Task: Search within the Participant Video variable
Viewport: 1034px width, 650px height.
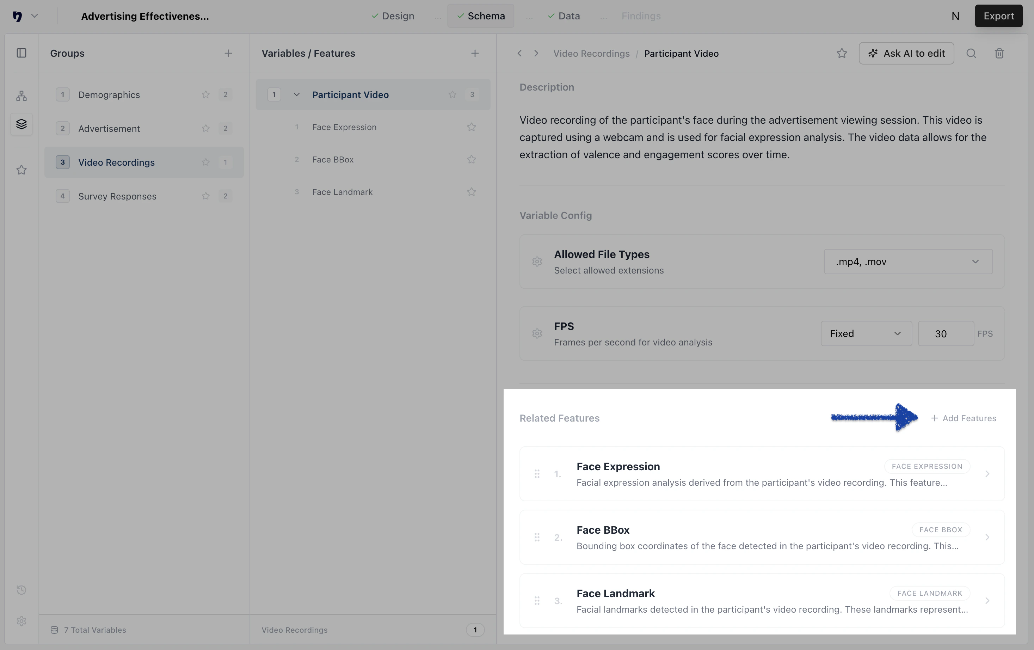Action: tap(972, 53)
